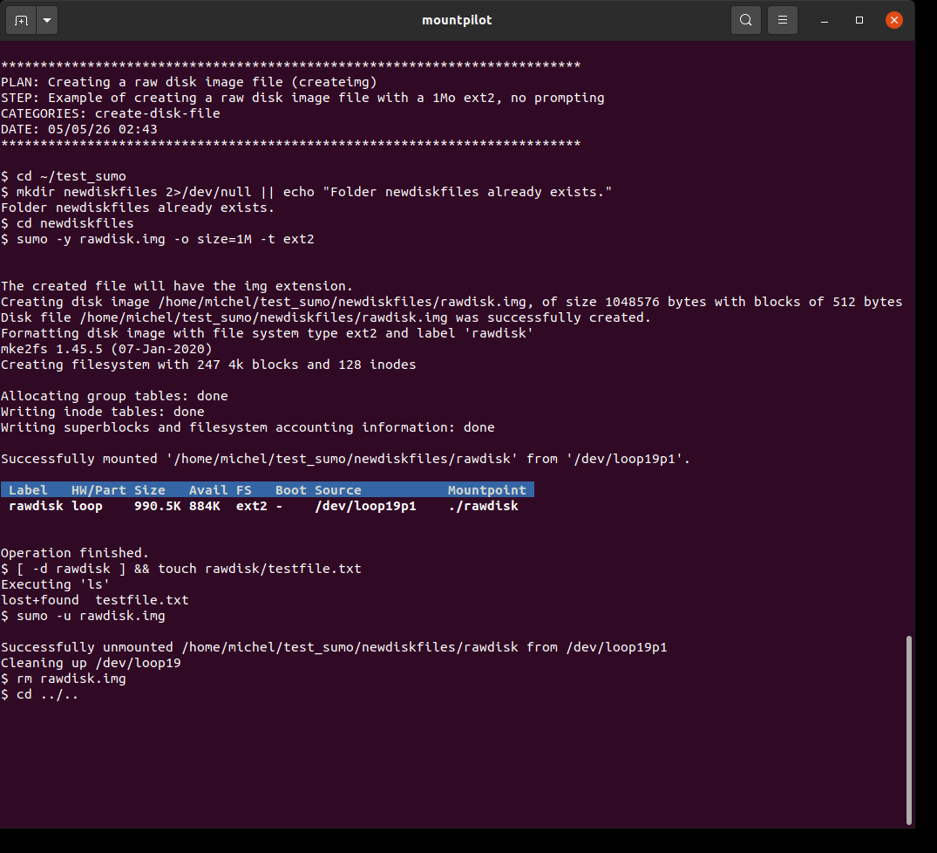This screenshot has width=937, height=853.
Task: Click 'testfile.txt' in ls output
Action: coord(142,599)
